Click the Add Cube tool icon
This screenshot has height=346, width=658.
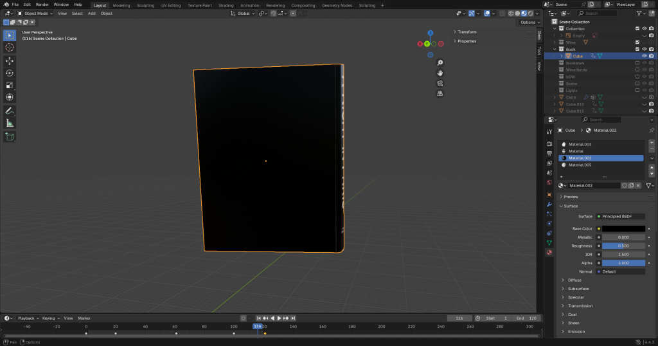coord(10,136)
